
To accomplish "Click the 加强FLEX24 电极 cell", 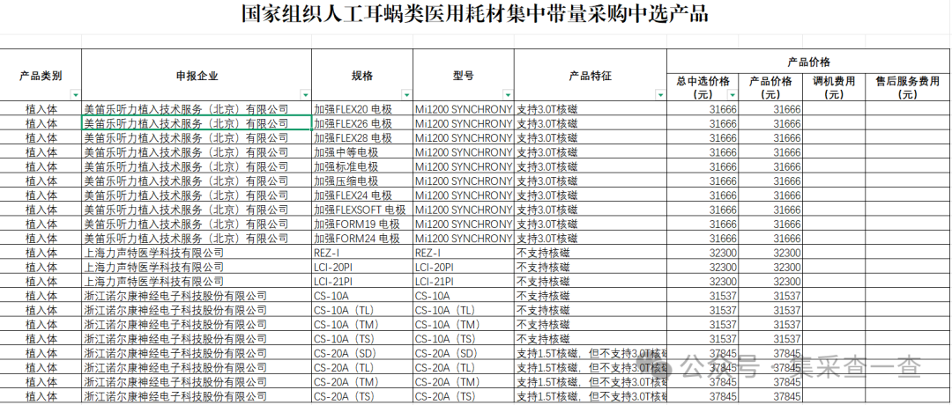I will point(362,195).
